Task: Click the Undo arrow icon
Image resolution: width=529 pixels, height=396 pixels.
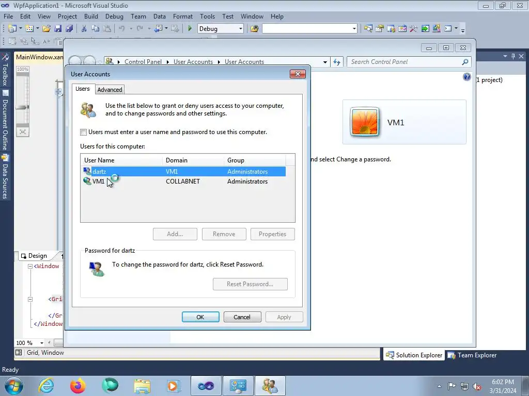Action: (x=122, y=29)
